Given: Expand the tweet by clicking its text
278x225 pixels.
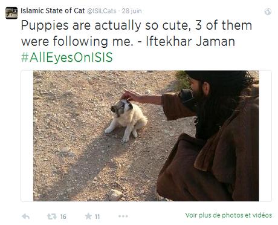Looking at the screenshot, I should tap(137, 33).
